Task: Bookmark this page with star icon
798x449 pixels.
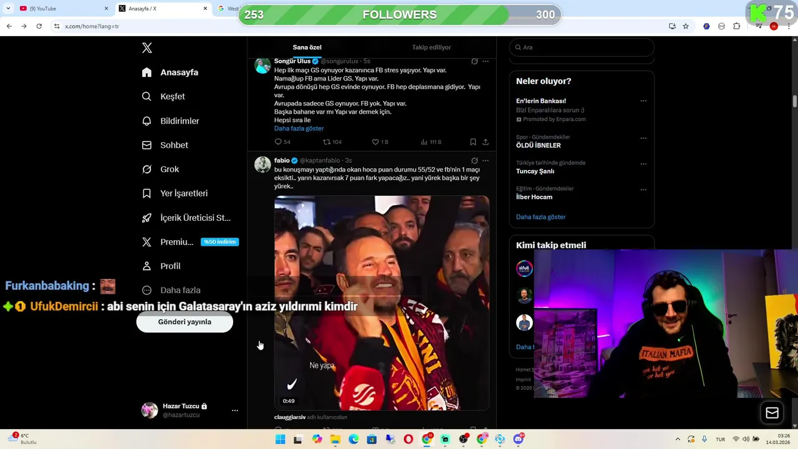Action: pos(686,26)
